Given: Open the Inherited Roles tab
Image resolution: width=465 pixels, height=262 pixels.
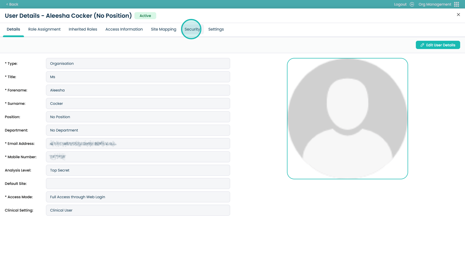Looking at the screenshot, I should [x=83, y=29].
